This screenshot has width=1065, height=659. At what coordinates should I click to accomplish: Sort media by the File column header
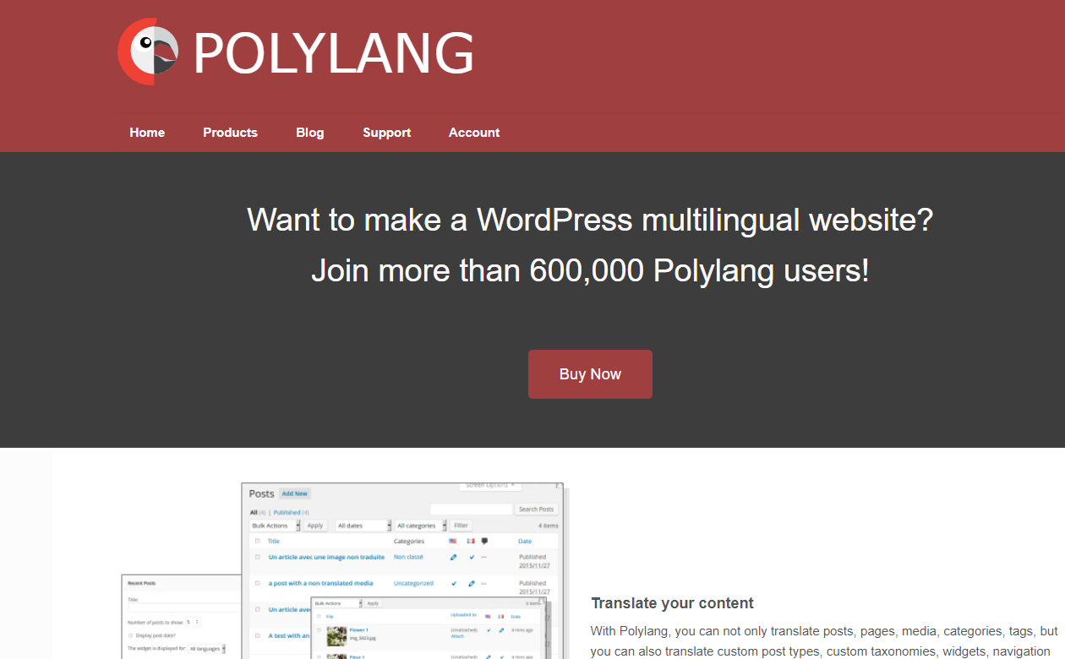tap(330, 617)
